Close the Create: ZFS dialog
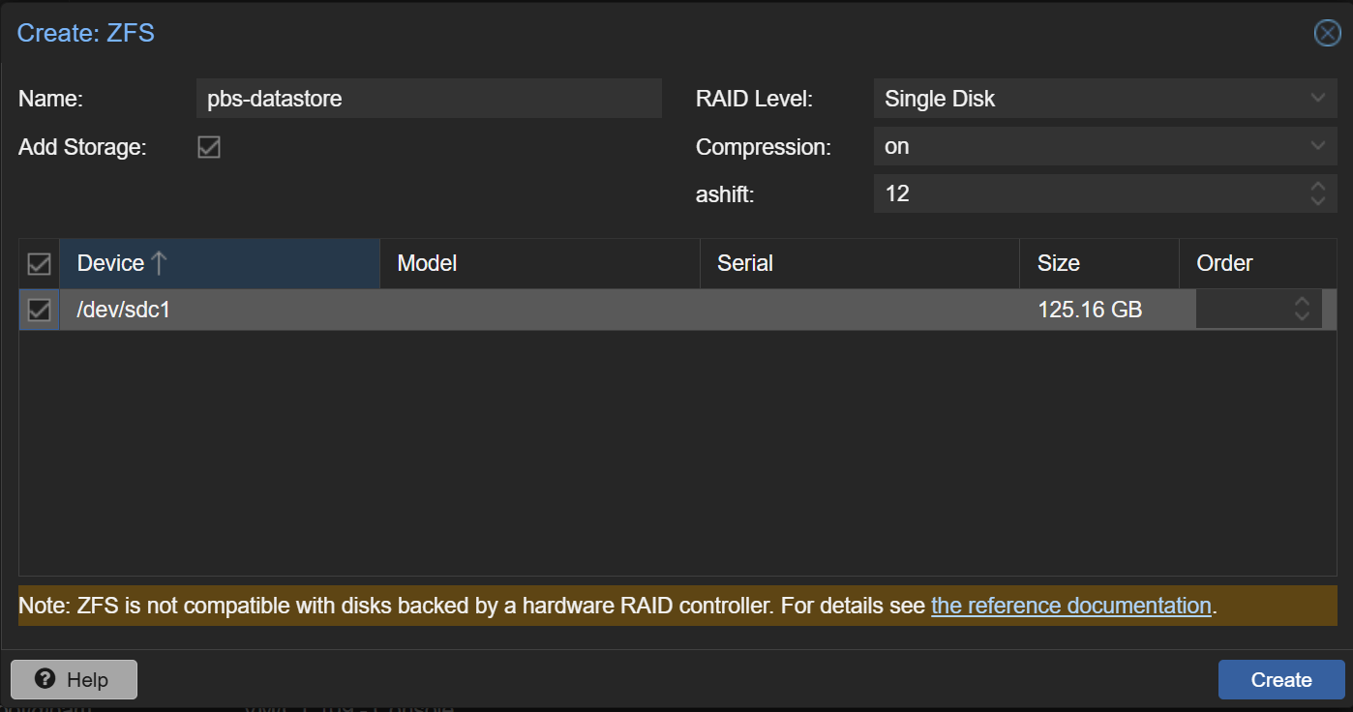1353x712 pixels. 1327,34
